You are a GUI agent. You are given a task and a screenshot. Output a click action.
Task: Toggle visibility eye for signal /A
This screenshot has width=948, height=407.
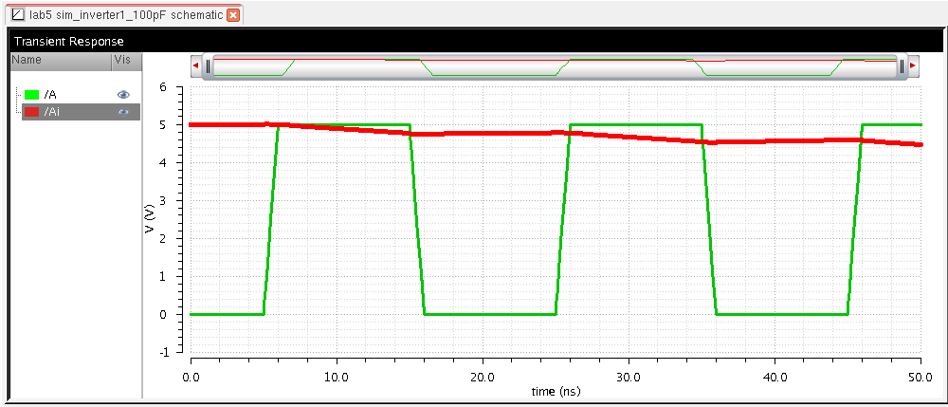point(122,95)
